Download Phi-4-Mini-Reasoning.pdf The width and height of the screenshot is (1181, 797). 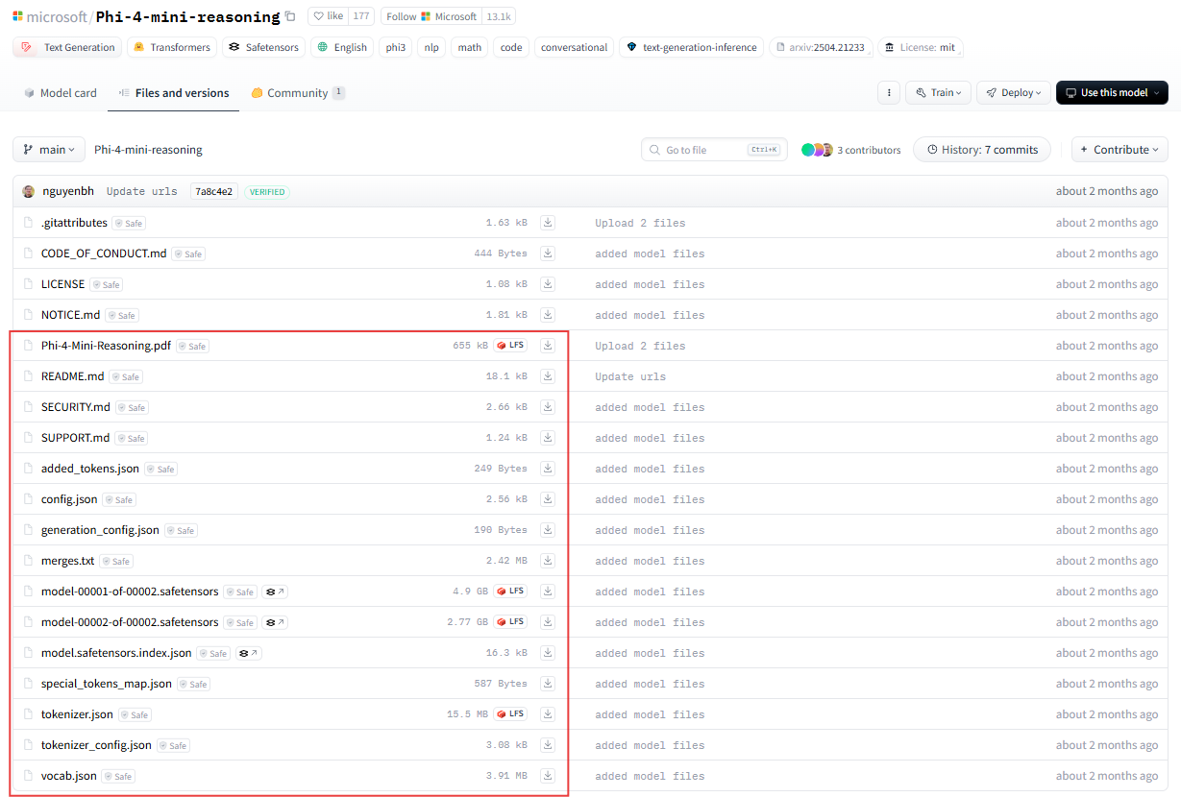click(x=548, y=346)
